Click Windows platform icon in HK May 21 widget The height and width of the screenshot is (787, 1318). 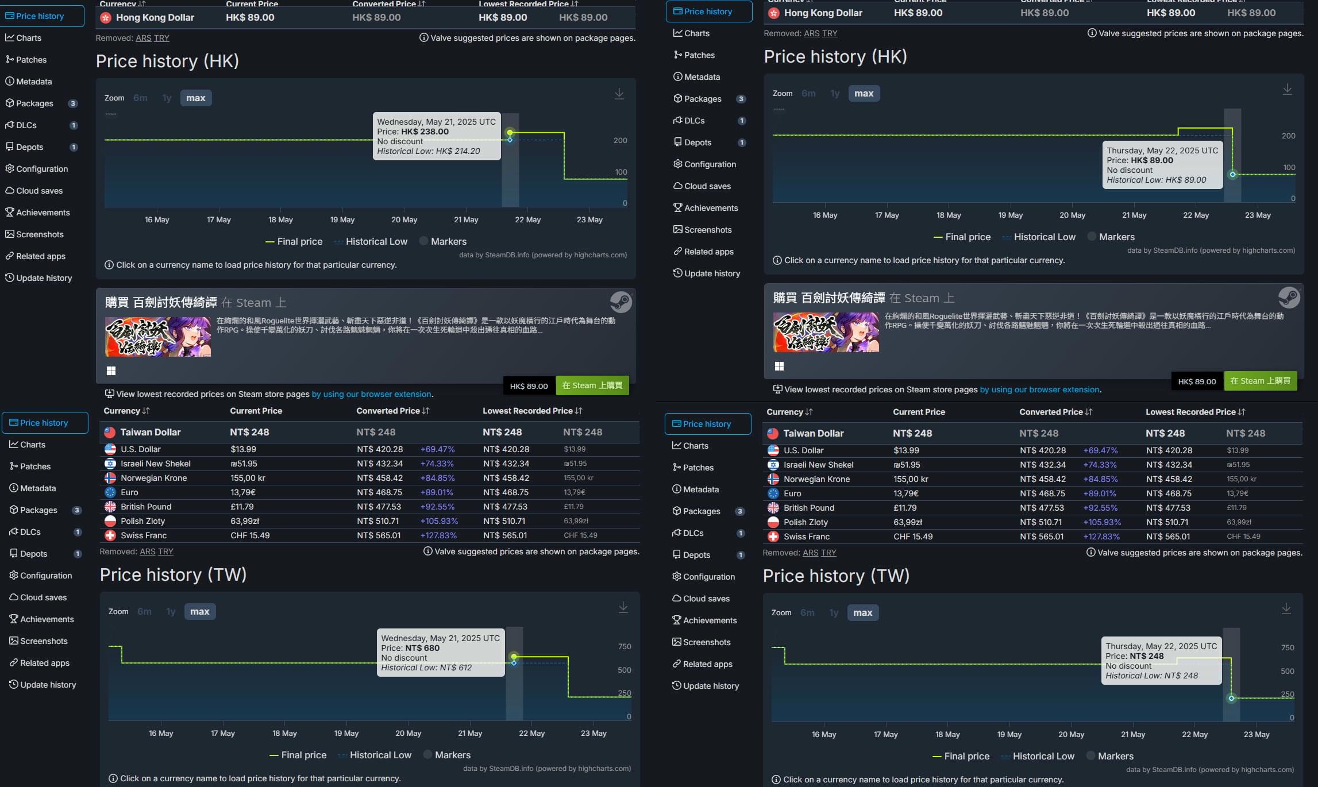[111, 371]
